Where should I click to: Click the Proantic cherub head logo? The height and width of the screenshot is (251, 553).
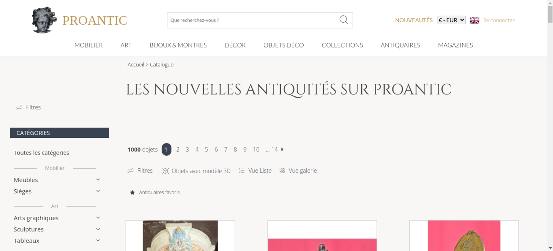(x=44, y=20)
